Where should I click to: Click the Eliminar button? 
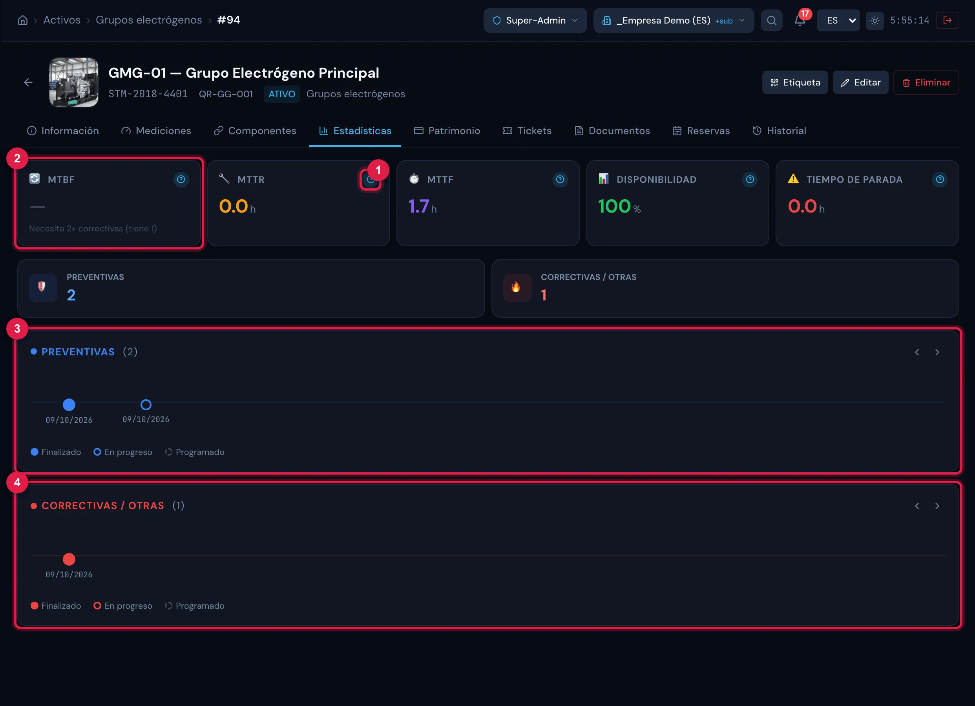pyautogui.click(x=926, y=82)
